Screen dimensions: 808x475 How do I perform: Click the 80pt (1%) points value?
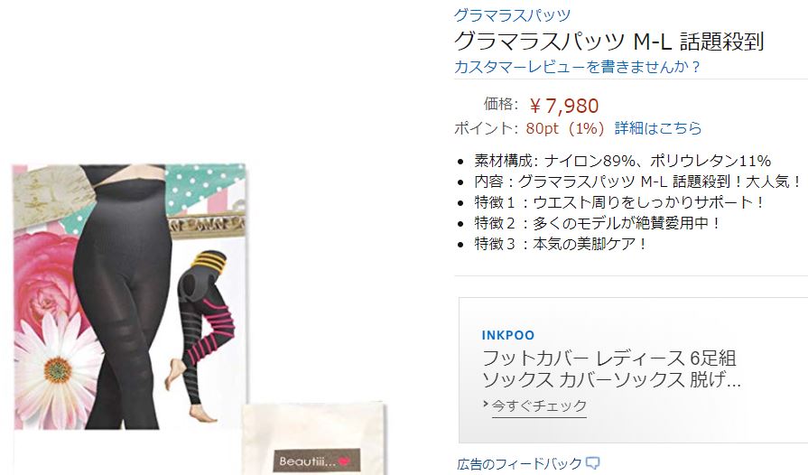pos(565,127)
